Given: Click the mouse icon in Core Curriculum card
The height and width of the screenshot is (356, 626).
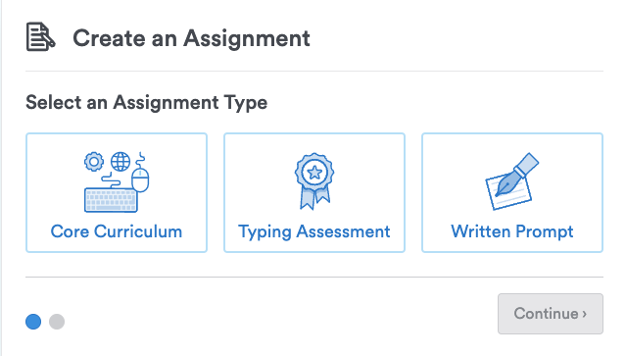Looking at the screenshot, I should (x=140, y=179).
